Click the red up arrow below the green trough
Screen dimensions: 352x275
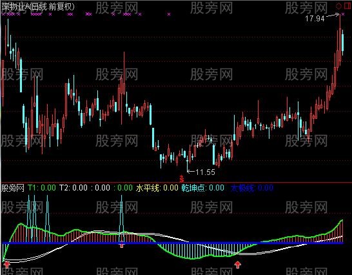click(x=238, y=265)
